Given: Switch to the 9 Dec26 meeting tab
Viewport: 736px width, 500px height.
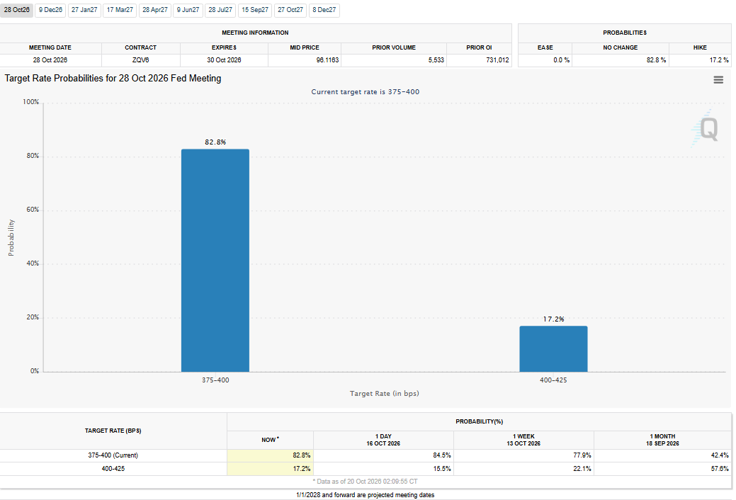Looking at the screenshot, I should pyautogui.click(x=50, y=10).
